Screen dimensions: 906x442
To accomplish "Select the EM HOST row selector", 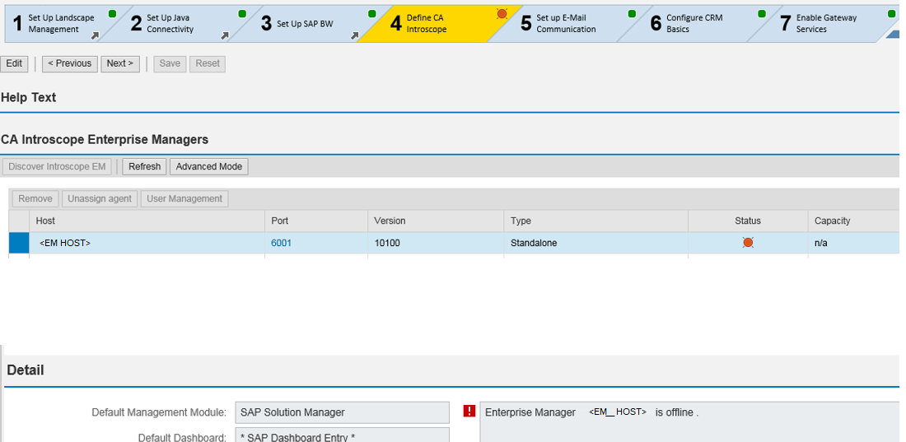I will click(19, 244).
